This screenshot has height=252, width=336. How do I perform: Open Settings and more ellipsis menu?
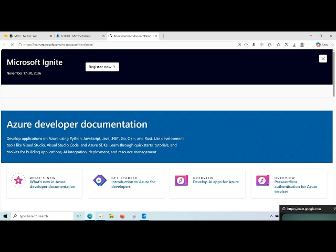(310, 45)
